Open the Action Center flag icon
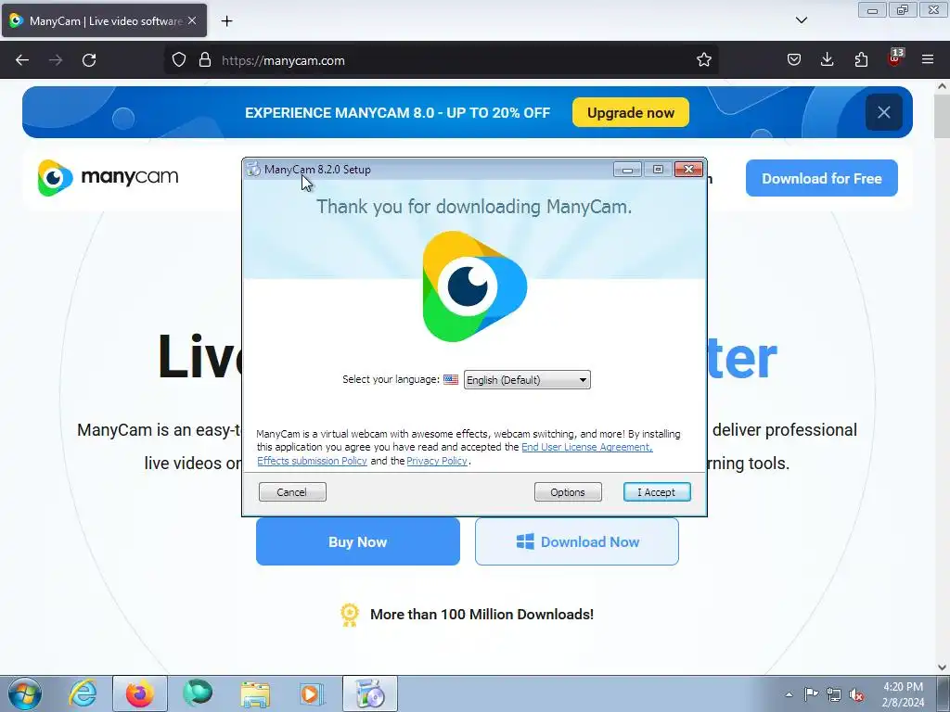Screen dimensions: 950x712 coord(811,694)
